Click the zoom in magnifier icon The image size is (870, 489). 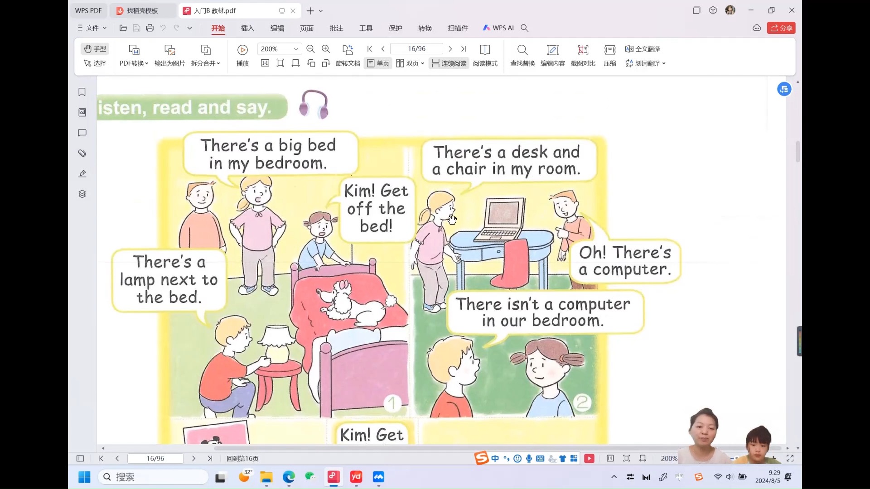(x=326, y=49)
